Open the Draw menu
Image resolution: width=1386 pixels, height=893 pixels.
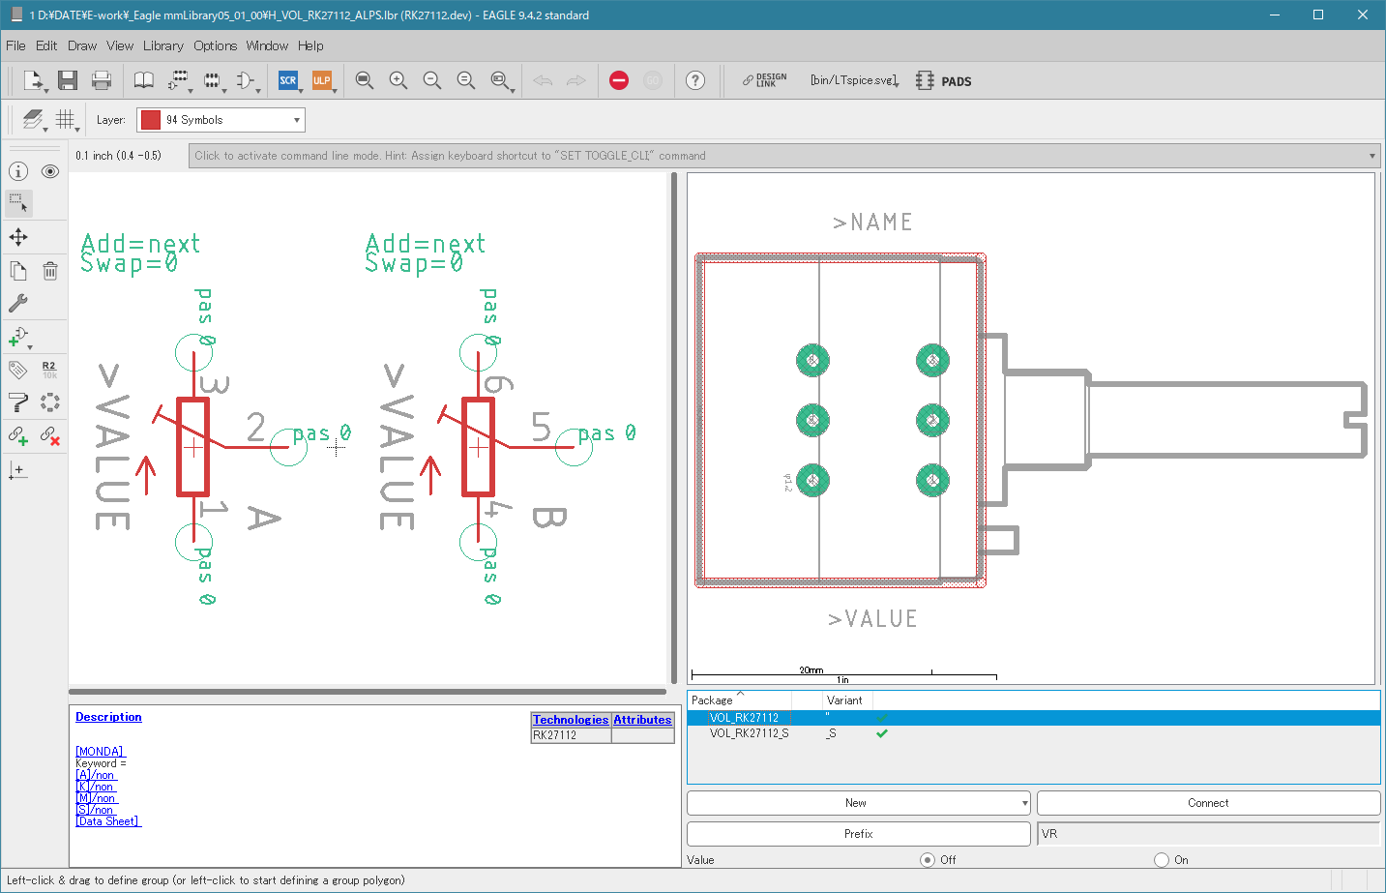[82, 45]
